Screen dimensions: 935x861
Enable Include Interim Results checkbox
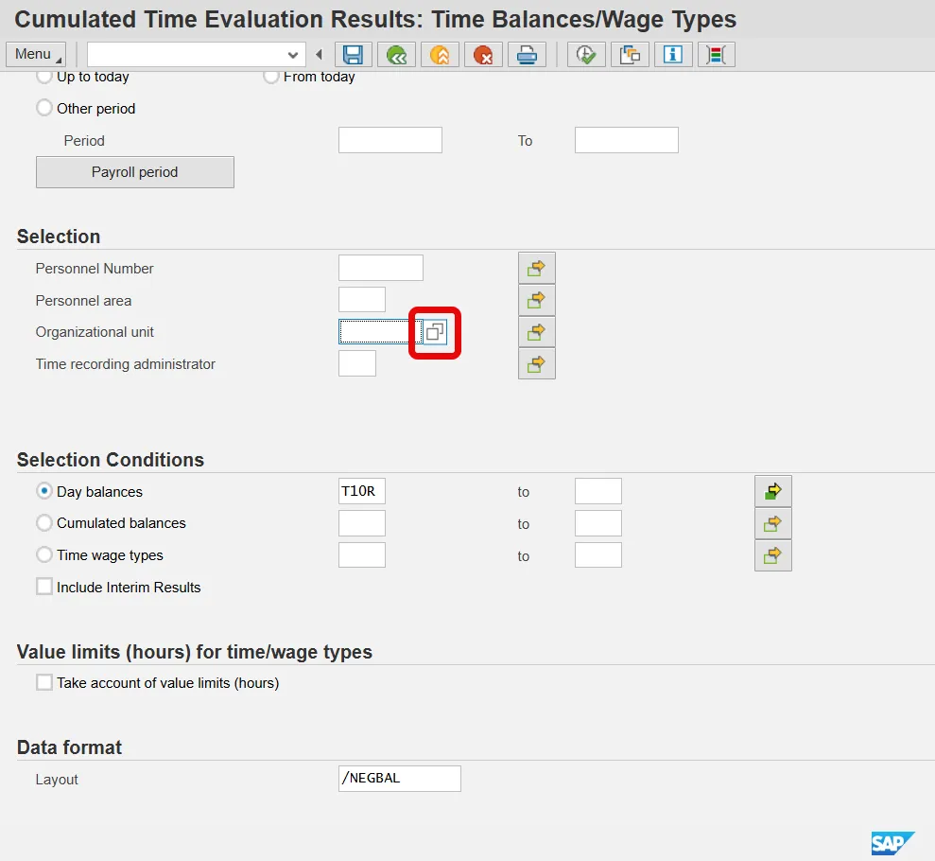click(44, 587)
